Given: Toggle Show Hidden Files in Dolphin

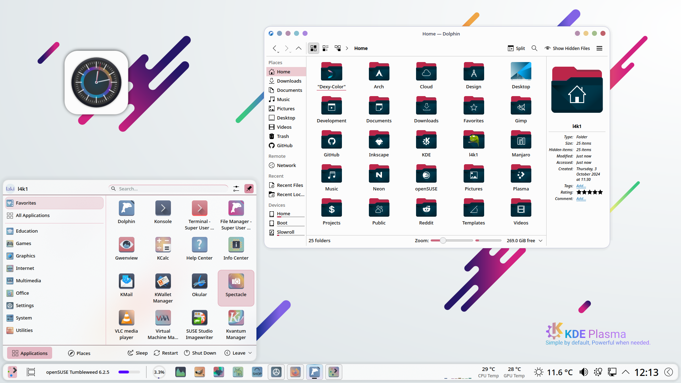Looking at the screenshot, I should pyautogui.click(x=567, y=48).
